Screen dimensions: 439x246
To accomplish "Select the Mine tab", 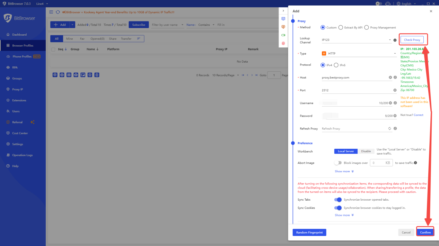I will (69, 39).
